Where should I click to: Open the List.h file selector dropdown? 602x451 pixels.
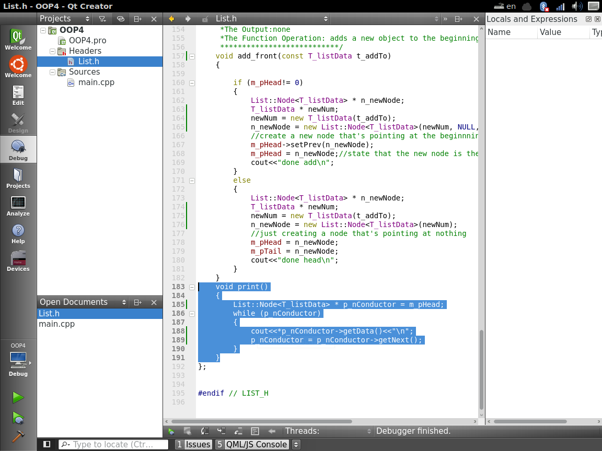[x=272, y=19]
